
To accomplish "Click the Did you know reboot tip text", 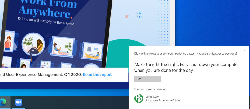I will (x=186, y=54).
